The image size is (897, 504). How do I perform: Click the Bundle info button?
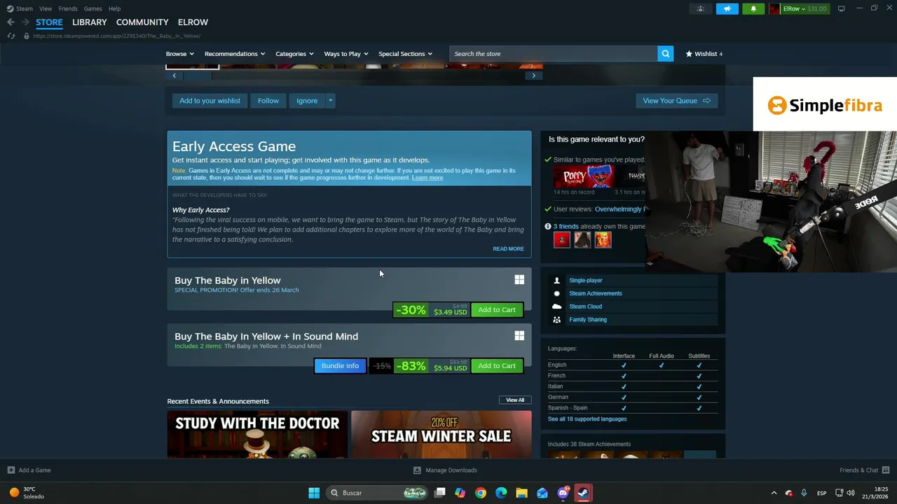click(340, 366)
